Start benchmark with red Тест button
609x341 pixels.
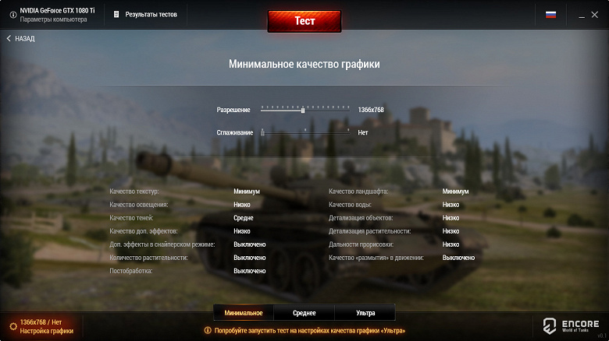(304, 21)
